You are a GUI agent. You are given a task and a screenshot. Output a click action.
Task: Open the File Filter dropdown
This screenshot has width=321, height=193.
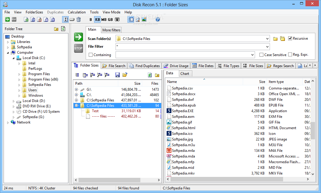[267, 47]
